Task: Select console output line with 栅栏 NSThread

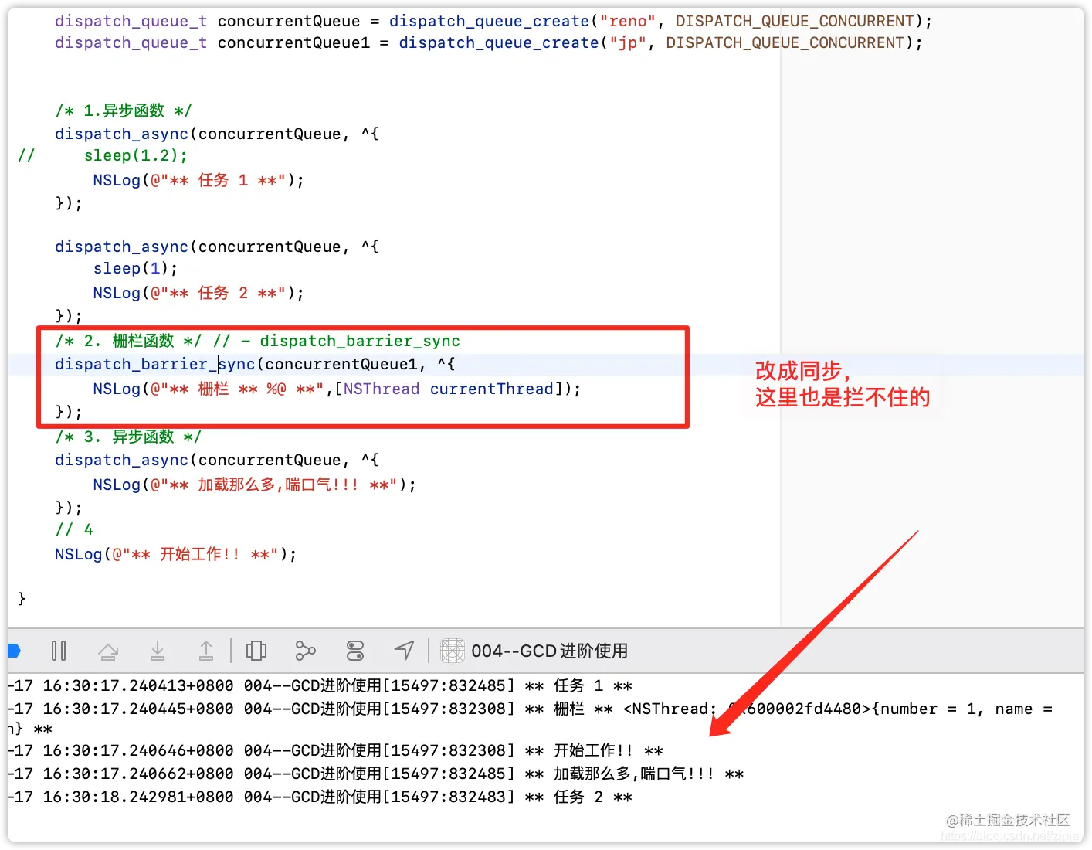Action: [x=531, y=719]
